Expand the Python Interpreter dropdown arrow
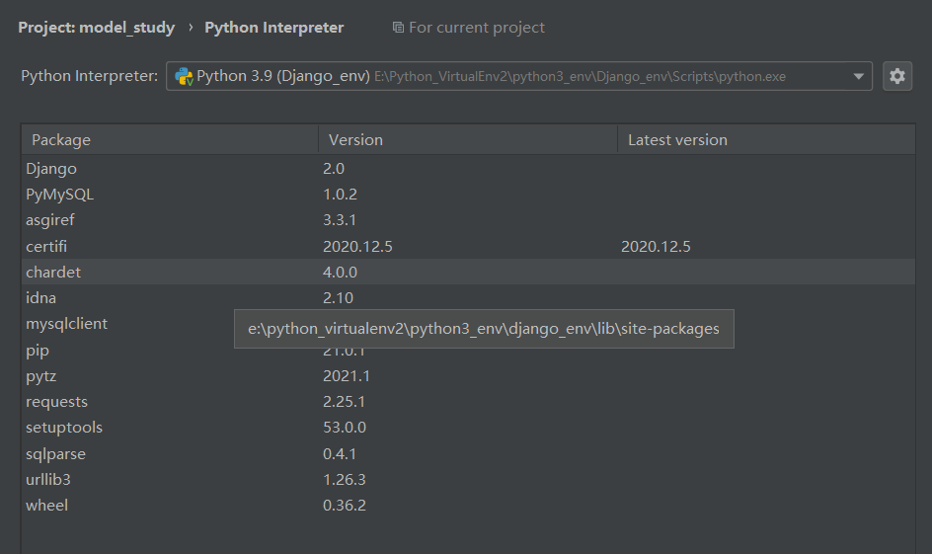Image resolution: width=932 pixels, height=554 pixels. tap(858, 76)
